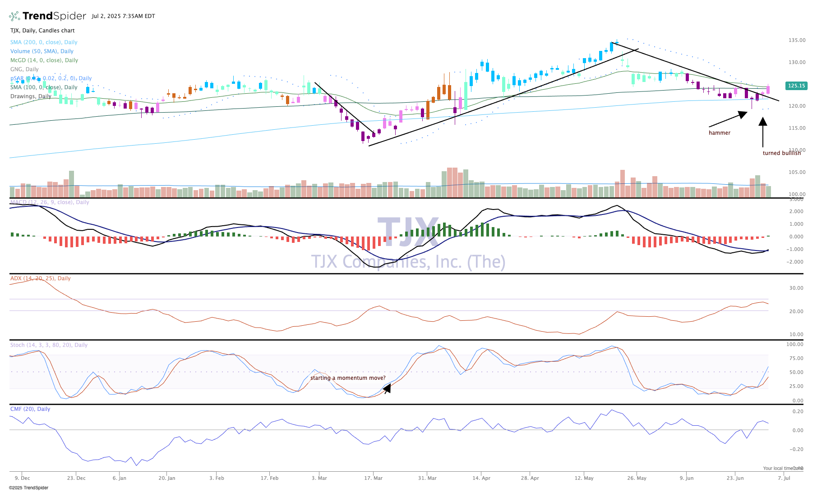This screenshot has width=817, height=492.
Task: Click the '14. Apr' date on time axis
Action: click(481, 478)
